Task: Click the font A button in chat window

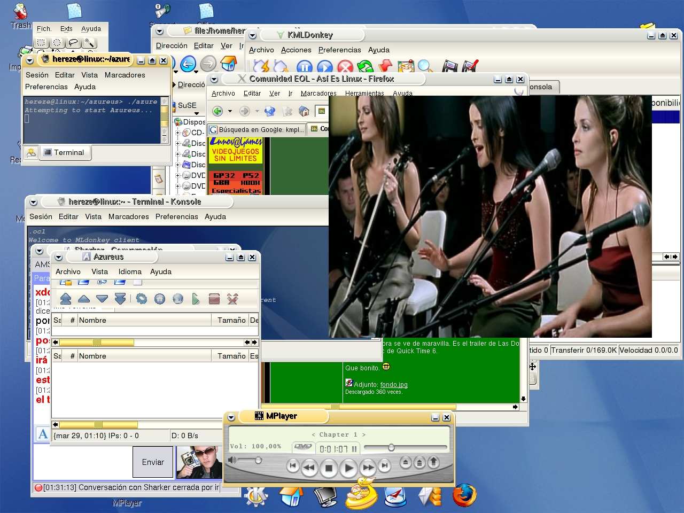Action: click(43, 434)
